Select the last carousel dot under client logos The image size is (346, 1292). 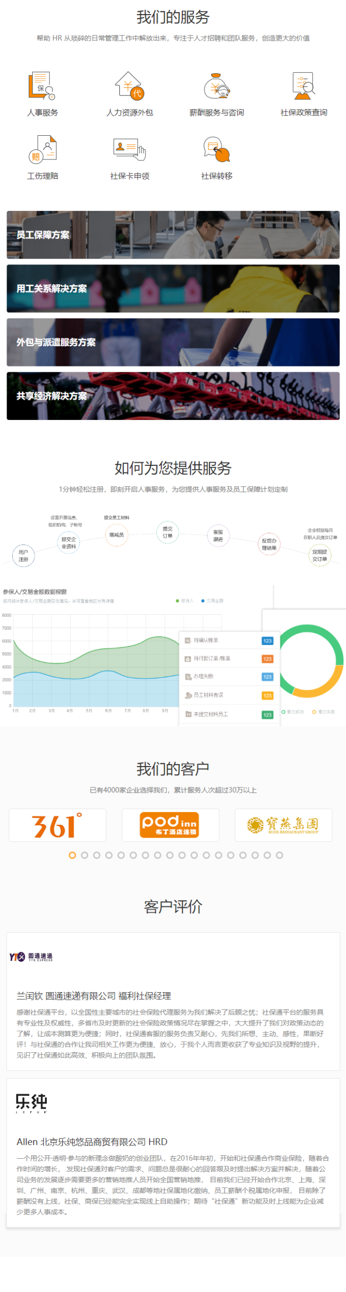click(x=279, y=854)
